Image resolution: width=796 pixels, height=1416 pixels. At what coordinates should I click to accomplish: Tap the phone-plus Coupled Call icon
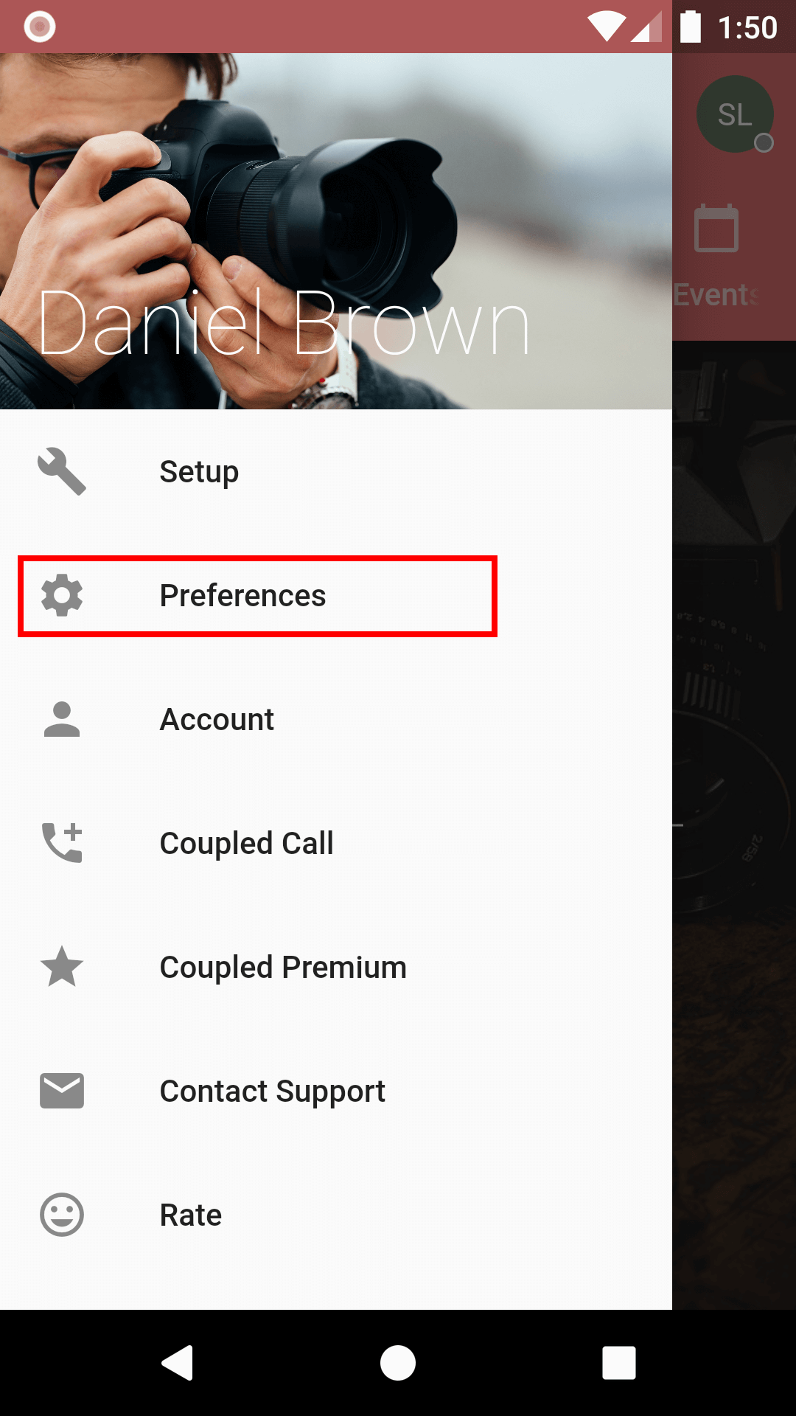pyautogui.click(x=62, y=843)
